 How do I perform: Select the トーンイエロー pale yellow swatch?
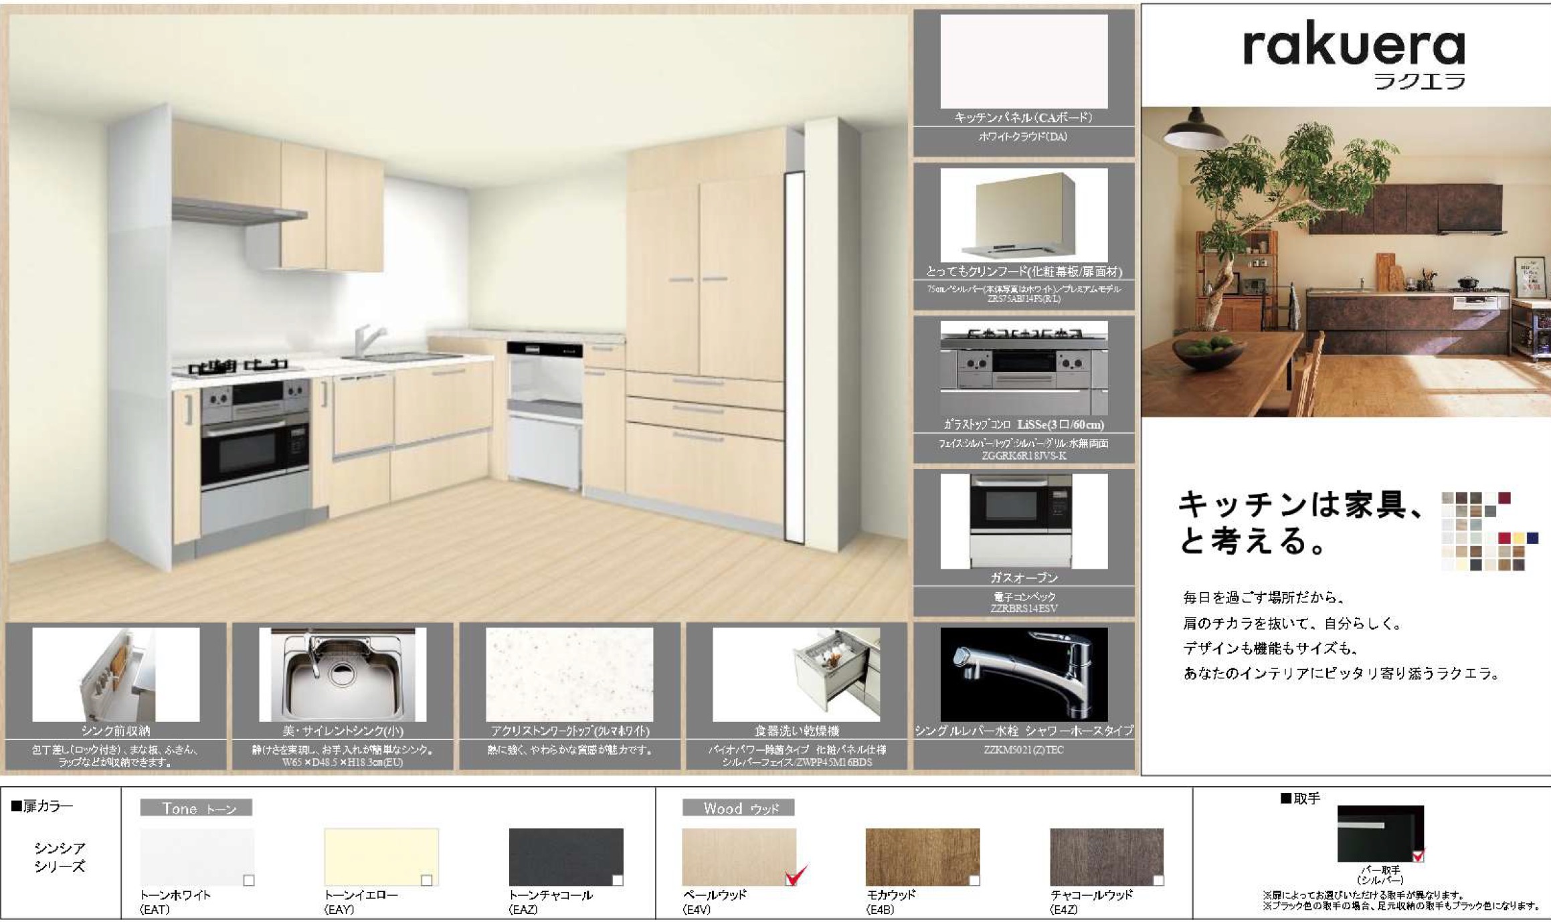(x=381, y=857)
